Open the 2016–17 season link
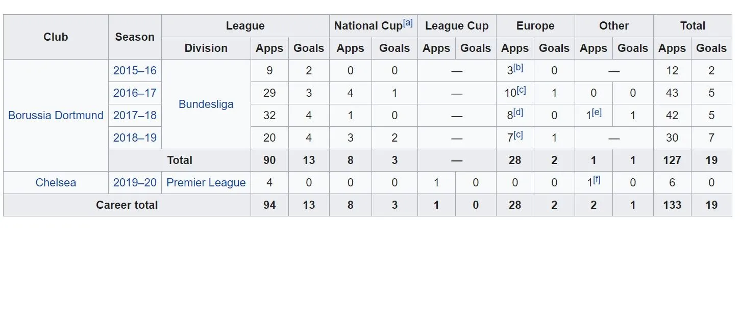This screenshot has height=330, width=742. (x=135, y=93)
